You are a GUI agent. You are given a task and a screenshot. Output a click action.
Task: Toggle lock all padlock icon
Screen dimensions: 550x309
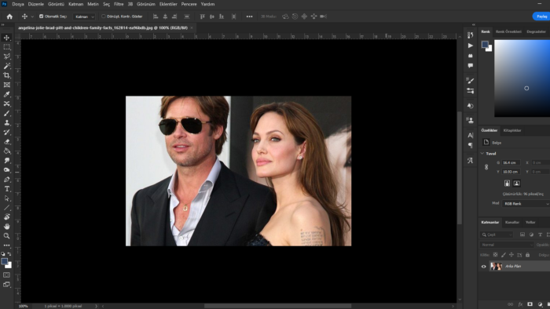tap(527, 255)
